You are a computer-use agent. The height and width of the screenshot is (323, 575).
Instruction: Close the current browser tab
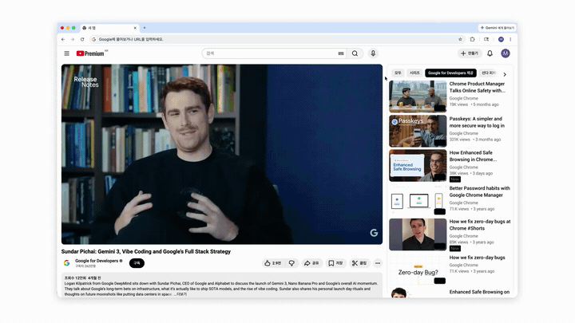135,28
